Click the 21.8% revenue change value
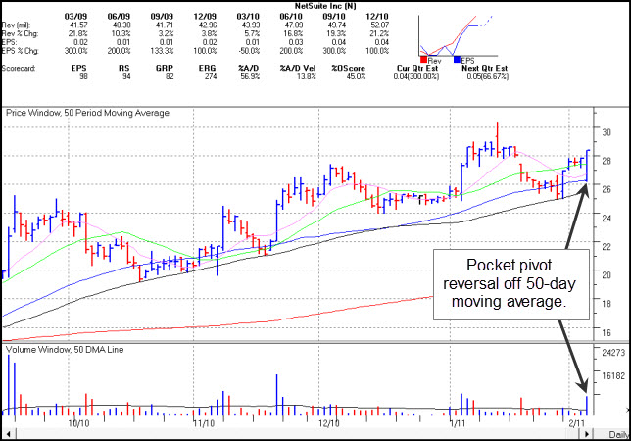Screen dimensions: 631x441 coord(77,33)
